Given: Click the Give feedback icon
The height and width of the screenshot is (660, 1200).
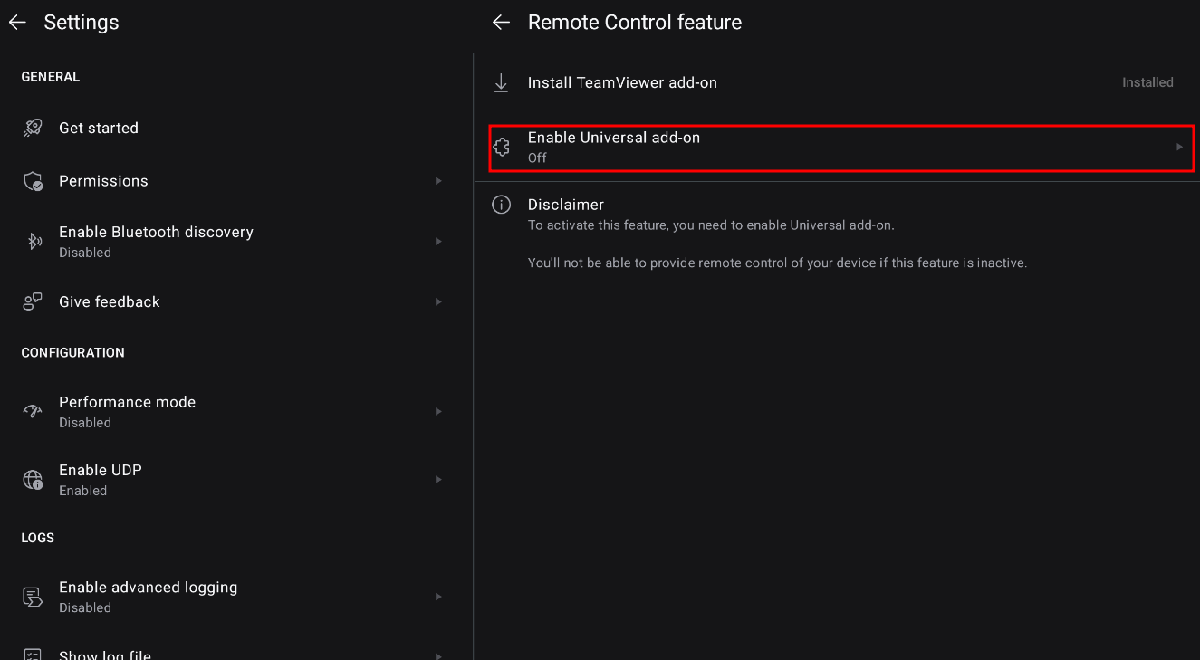Looking at the screenshot, I should pyautogui.click(x=33, y=301).
